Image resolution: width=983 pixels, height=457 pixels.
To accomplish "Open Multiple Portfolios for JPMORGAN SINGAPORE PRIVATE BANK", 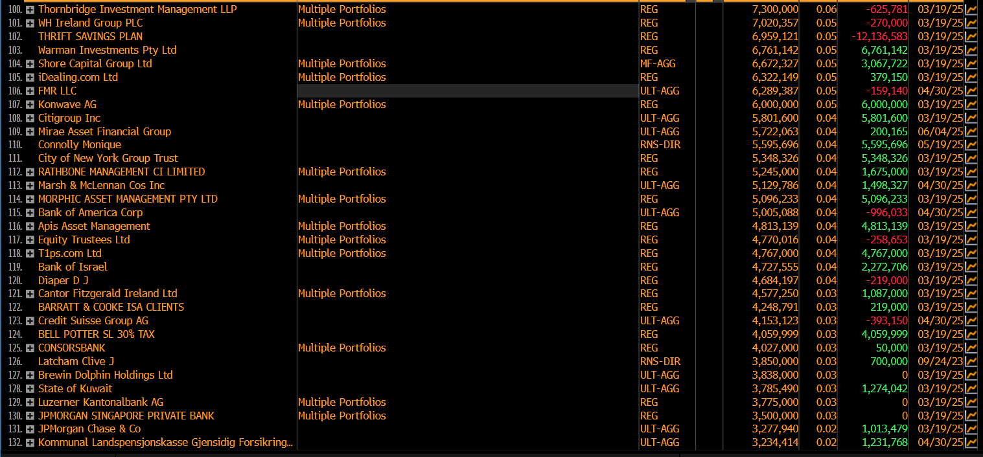I will pos(341,416).
